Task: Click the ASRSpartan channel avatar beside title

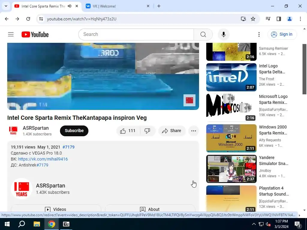Action: tap(13, 131)
